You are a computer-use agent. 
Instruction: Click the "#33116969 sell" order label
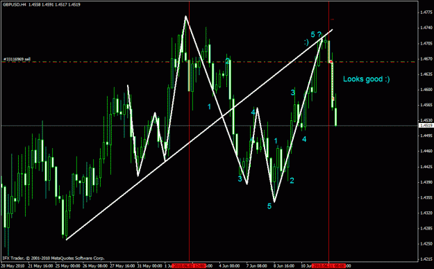tap(17, 59)
